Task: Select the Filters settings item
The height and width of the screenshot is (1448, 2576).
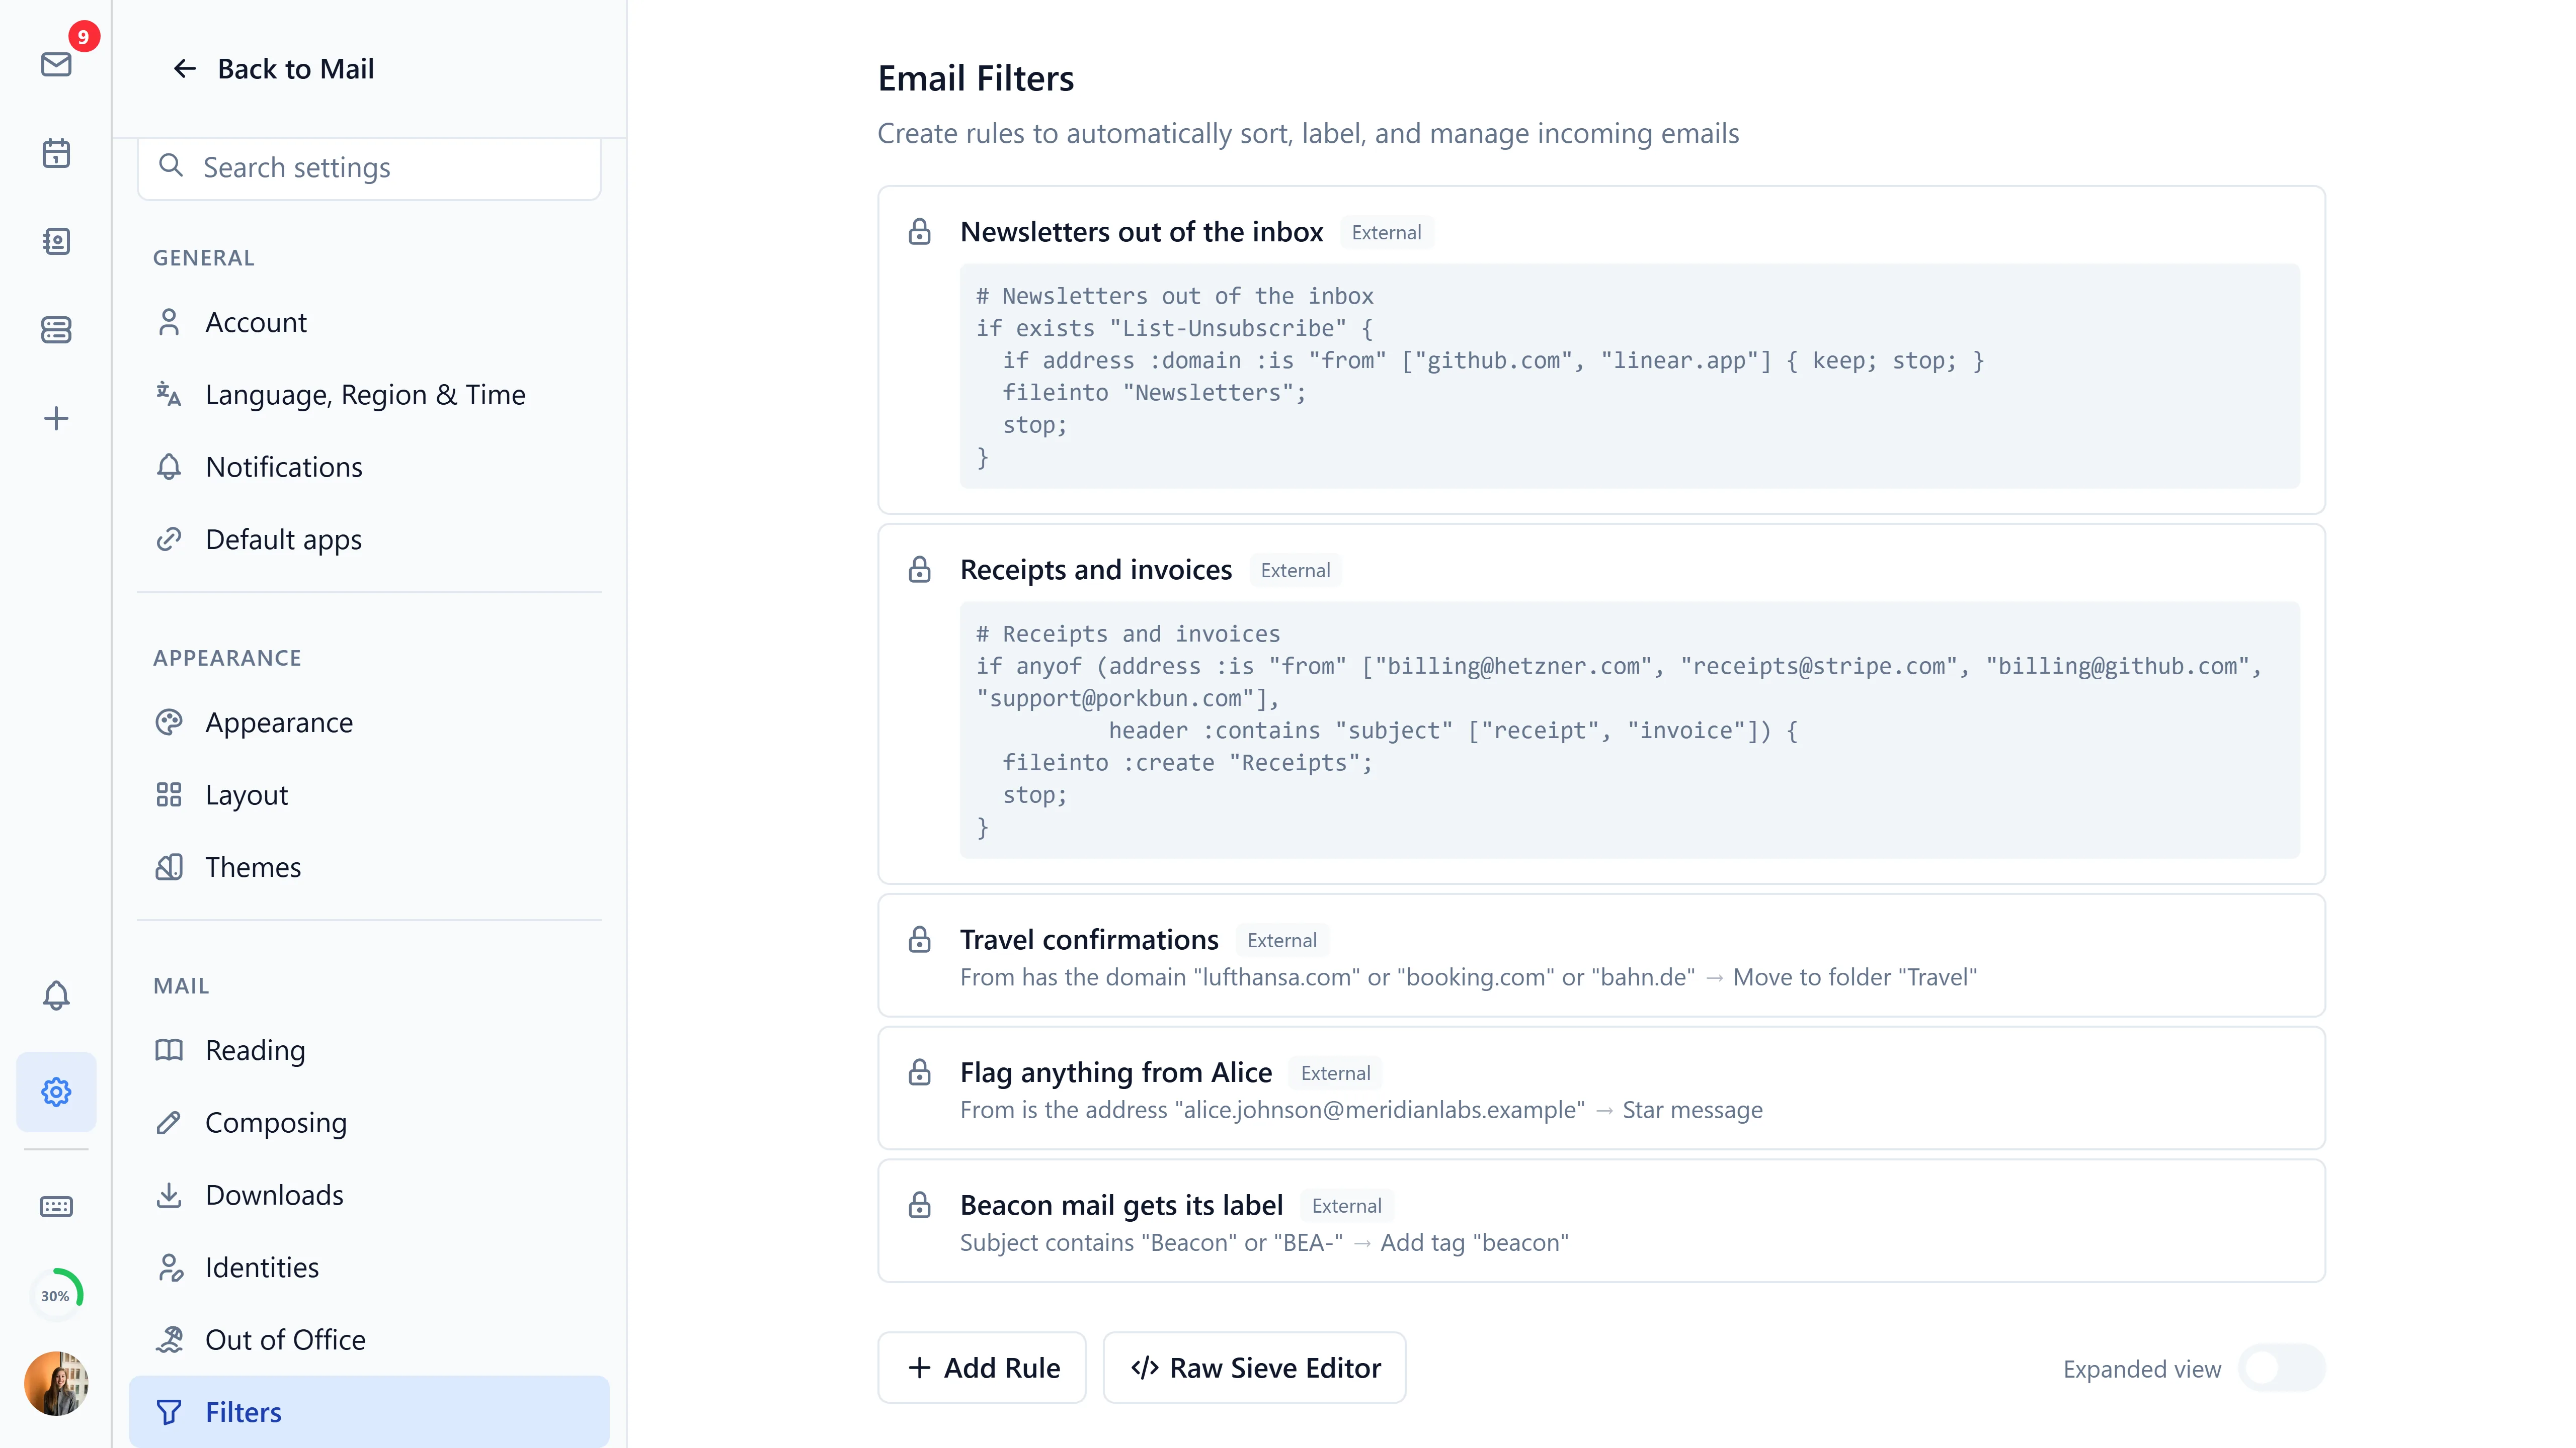Action: coord(369,1412)
